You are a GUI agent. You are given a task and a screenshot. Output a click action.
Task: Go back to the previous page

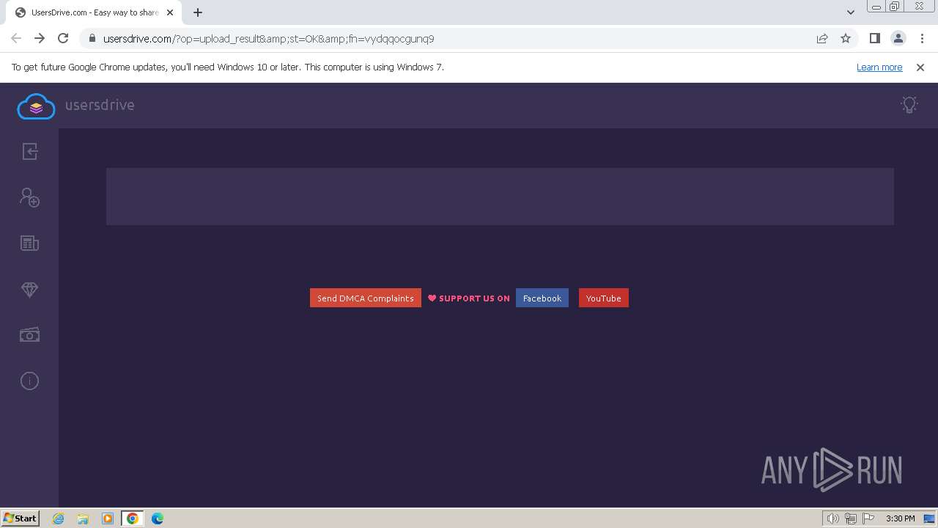click(16, 38)
